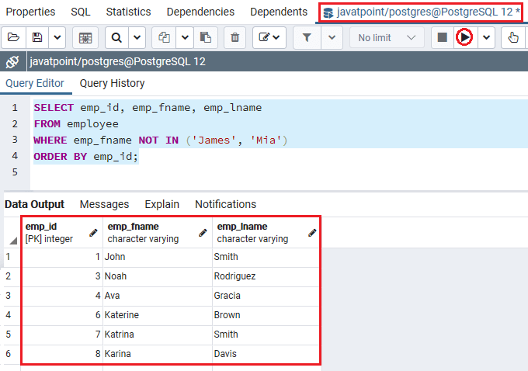Screen dimensions: 528x371
Task: Click the emp_lname column edit pencil icon
Action: [312, 233]
